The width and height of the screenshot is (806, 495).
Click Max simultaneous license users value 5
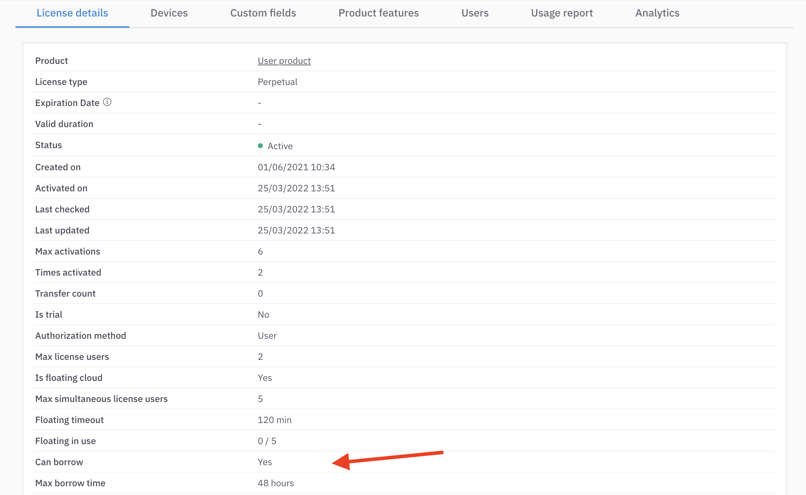click(260, 399)
